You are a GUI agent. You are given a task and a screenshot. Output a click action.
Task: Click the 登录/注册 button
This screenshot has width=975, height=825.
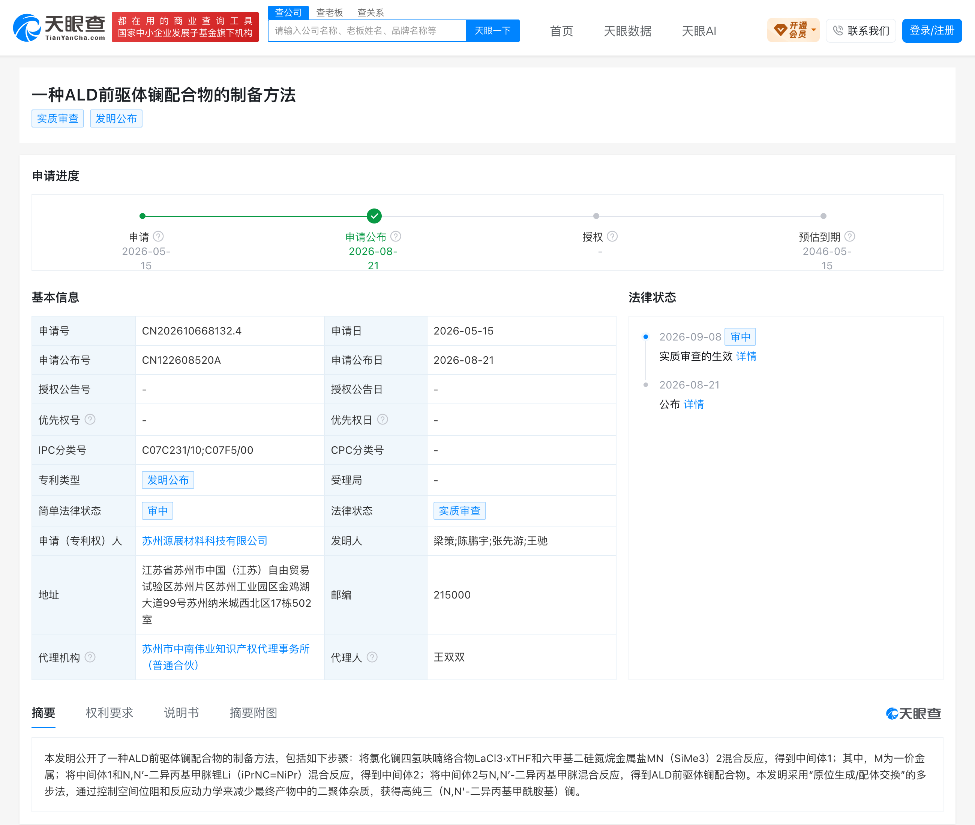[x=931, y=31]
